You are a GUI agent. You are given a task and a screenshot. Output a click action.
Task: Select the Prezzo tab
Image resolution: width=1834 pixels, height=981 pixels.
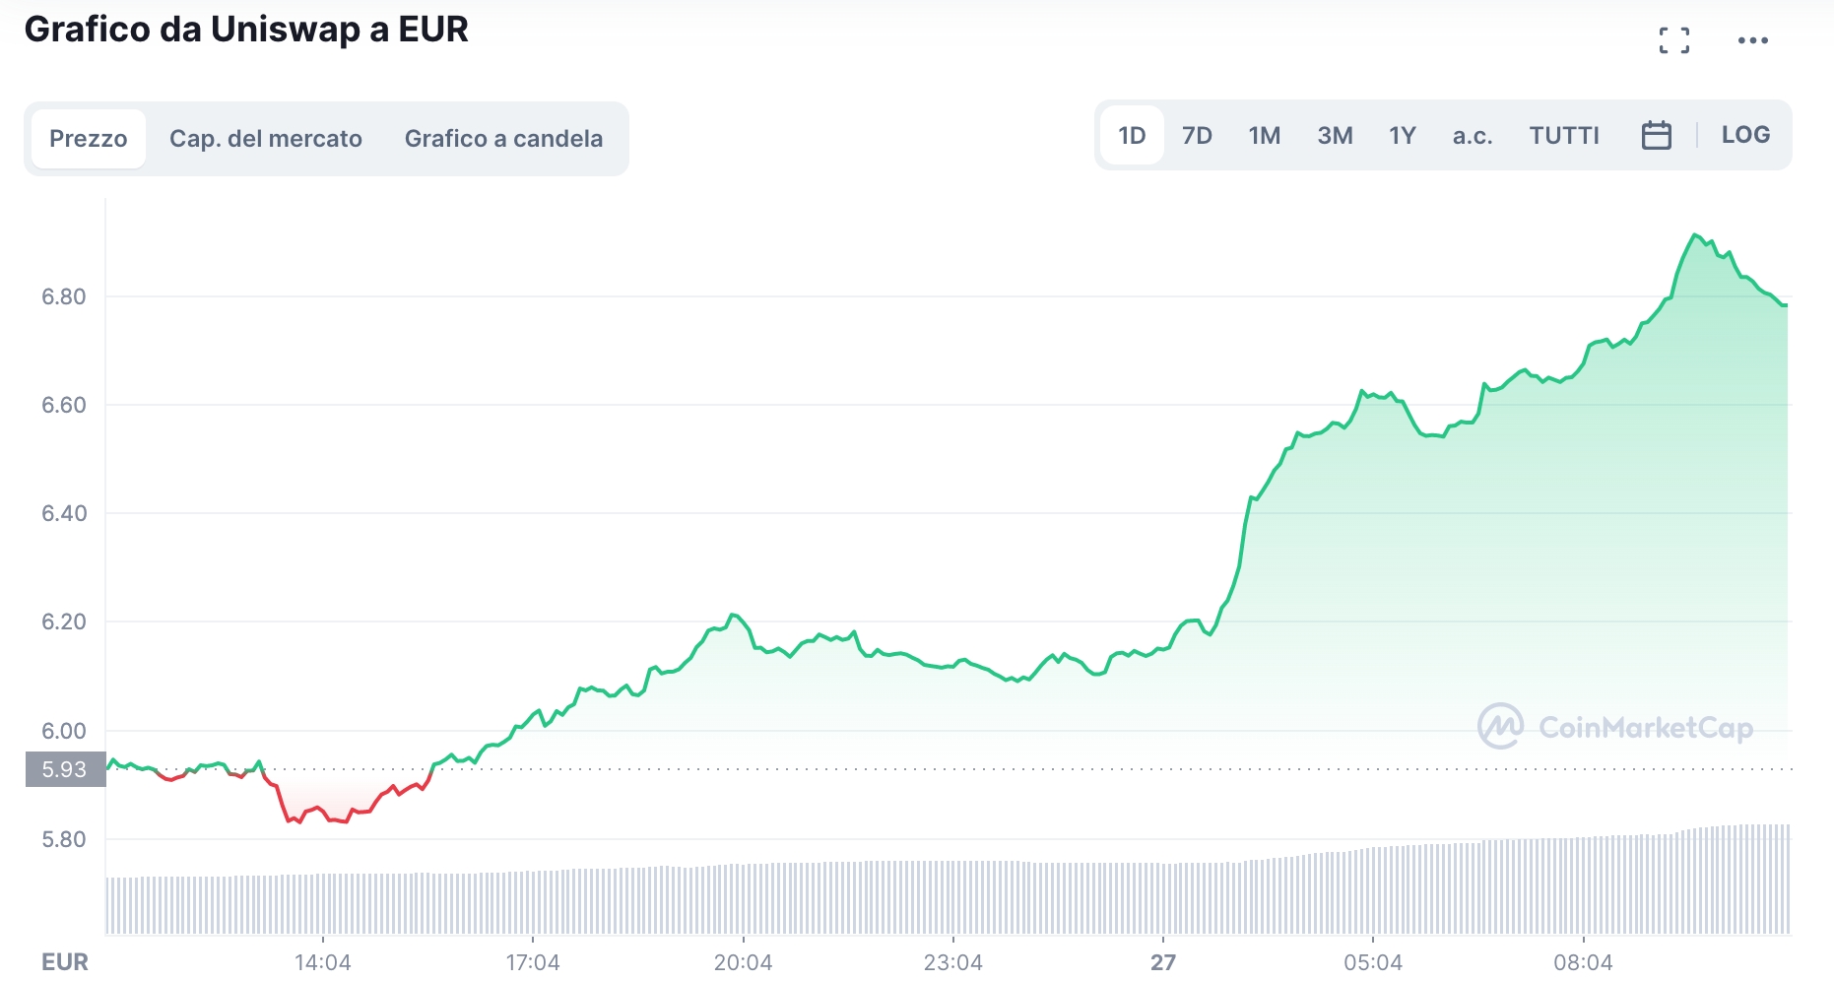[89, 139]
